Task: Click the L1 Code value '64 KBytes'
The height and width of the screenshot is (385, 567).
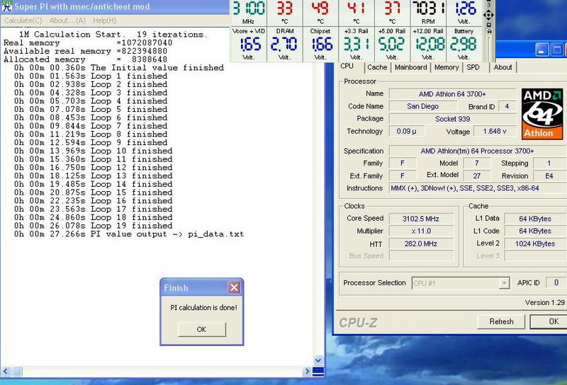Action: click(535, 231)
